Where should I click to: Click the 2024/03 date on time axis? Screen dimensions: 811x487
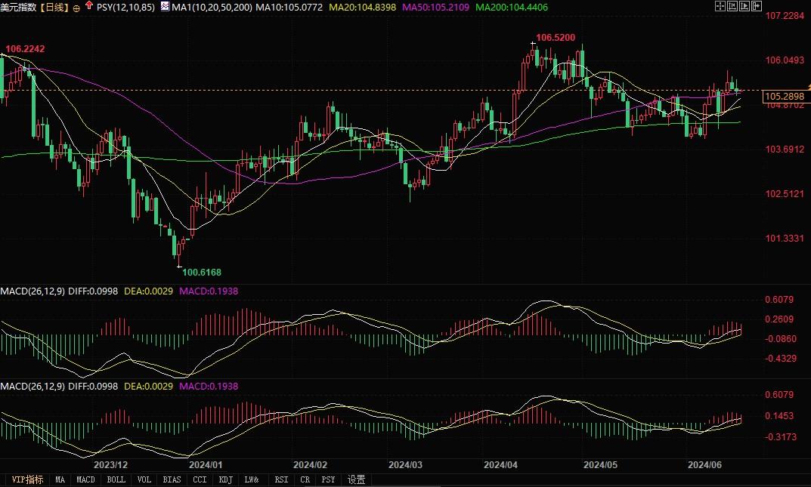tap(404, 465)
